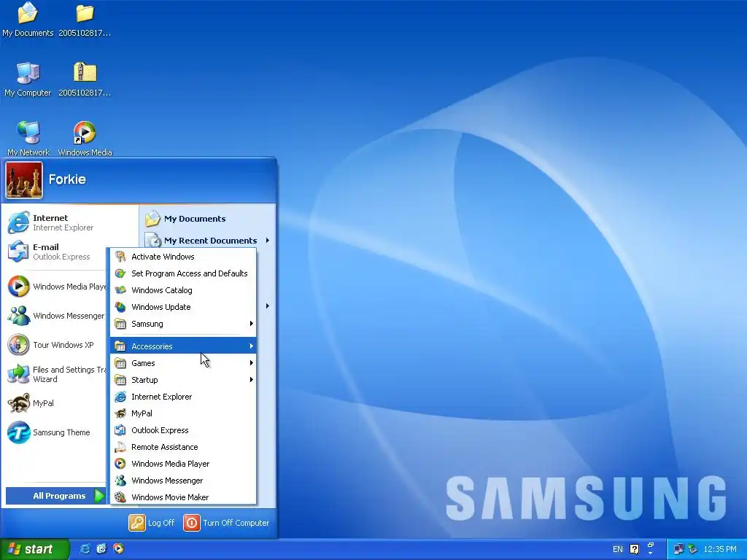Expand the Accessories submenu arrow
The height and width of the screenshot is (560, 747).
[252, 346]
